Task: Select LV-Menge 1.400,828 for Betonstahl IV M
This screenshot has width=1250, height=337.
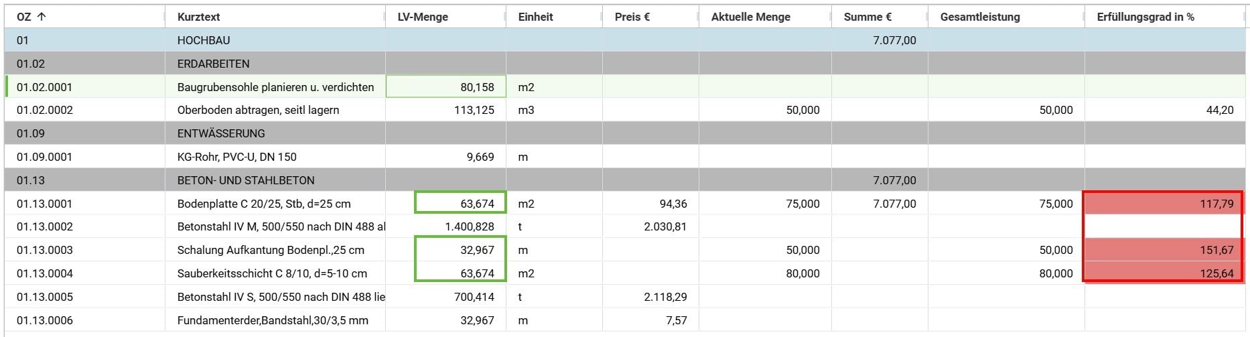Action: 469,226
